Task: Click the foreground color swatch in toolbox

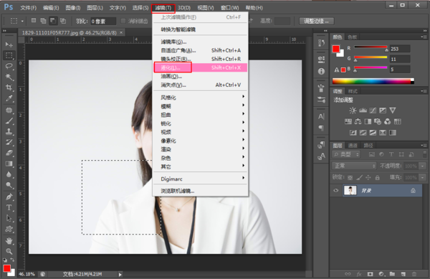Action: coord(7,268)
